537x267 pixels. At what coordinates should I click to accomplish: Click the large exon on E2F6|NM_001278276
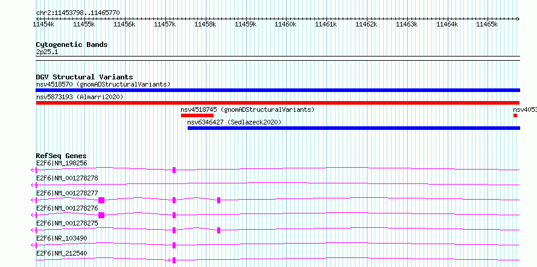(x=101, y=215)
